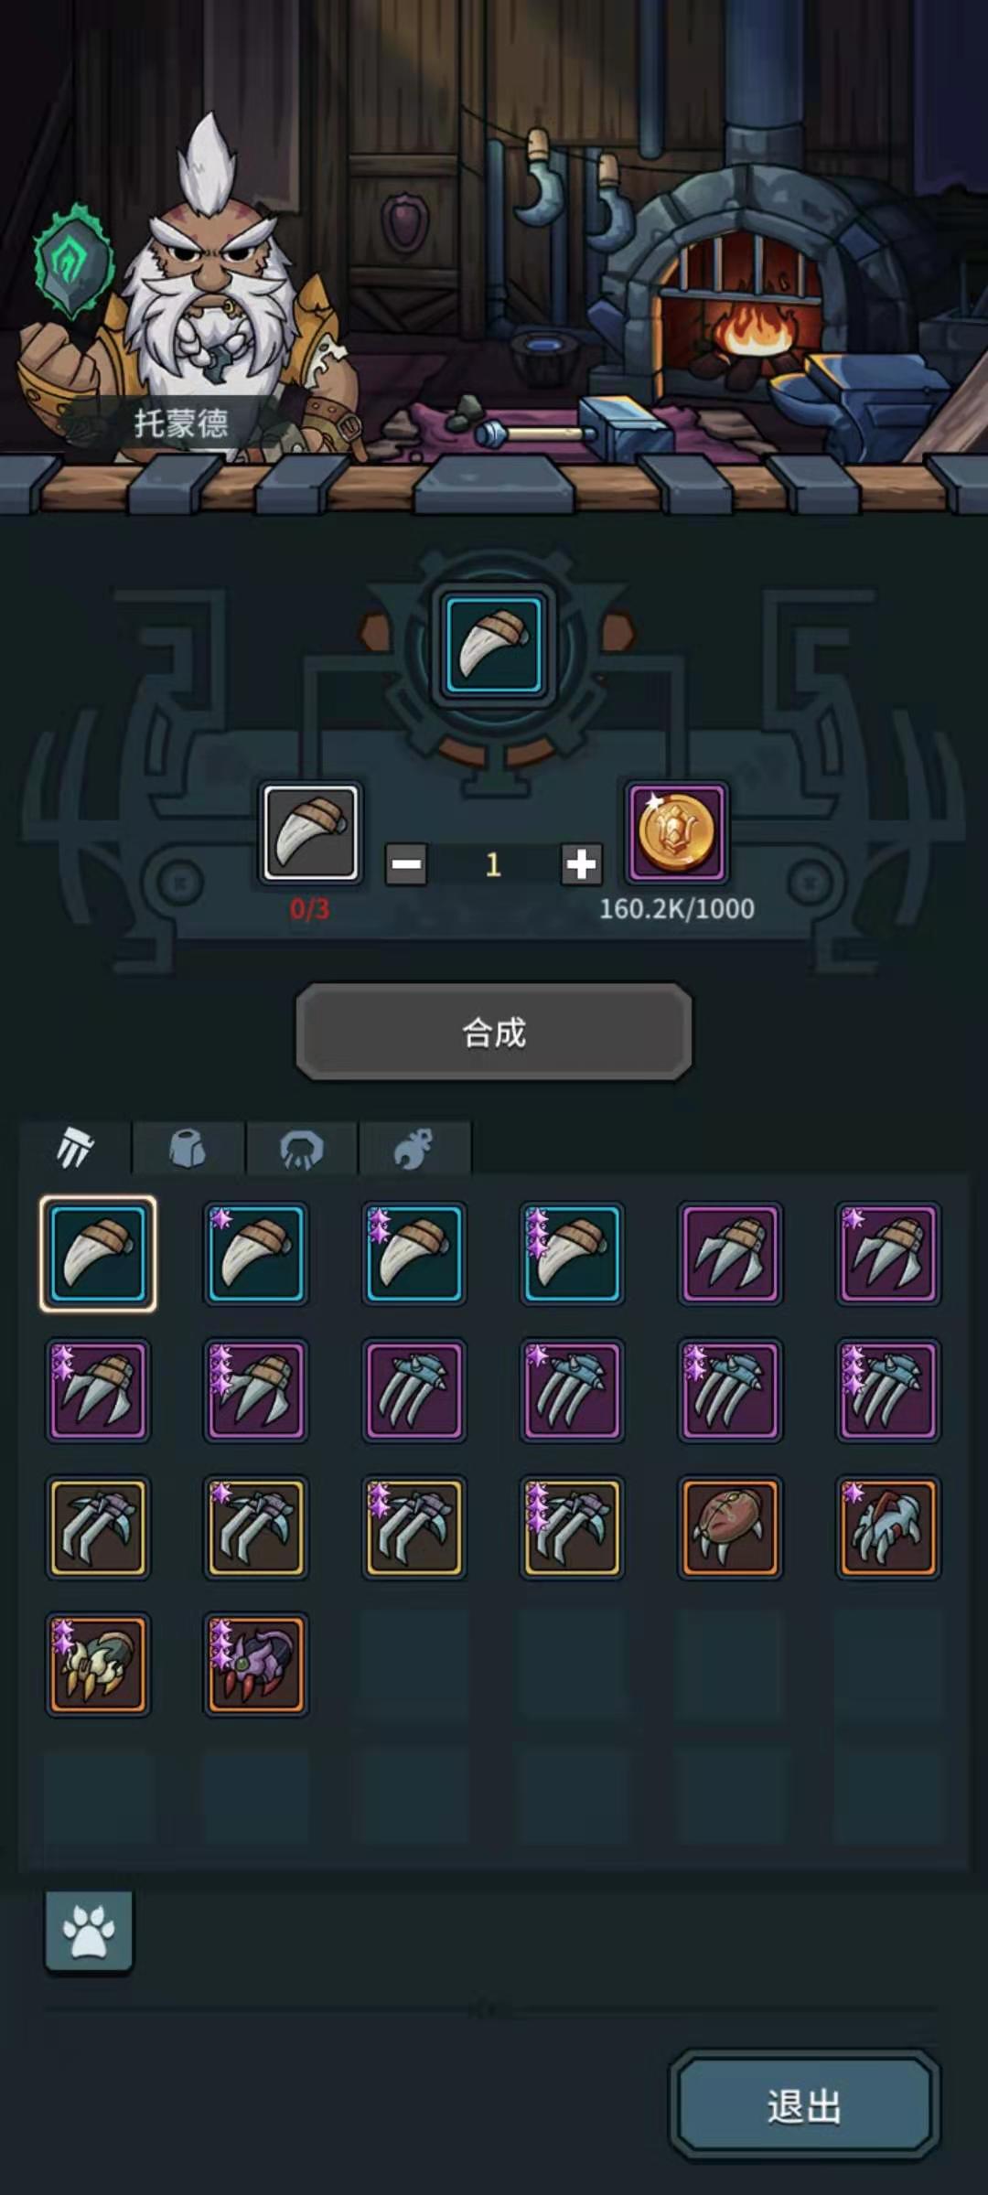This screenshot has width=988, height=2195.
Task: Select the plain blue-framed fang item
Action: pos(98,1253)
